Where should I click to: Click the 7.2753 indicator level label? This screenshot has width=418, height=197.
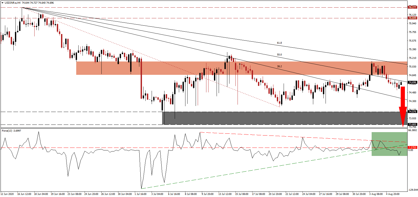pyautogui.click(x=412, y=148)
